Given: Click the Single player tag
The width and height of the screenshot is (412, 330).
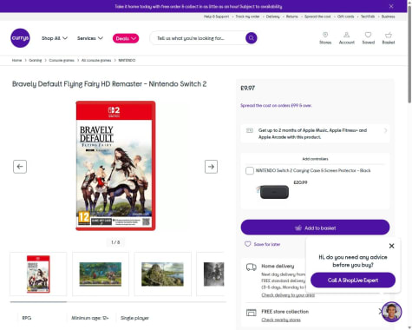Looking at the screenshot, I should pos(134,318).
